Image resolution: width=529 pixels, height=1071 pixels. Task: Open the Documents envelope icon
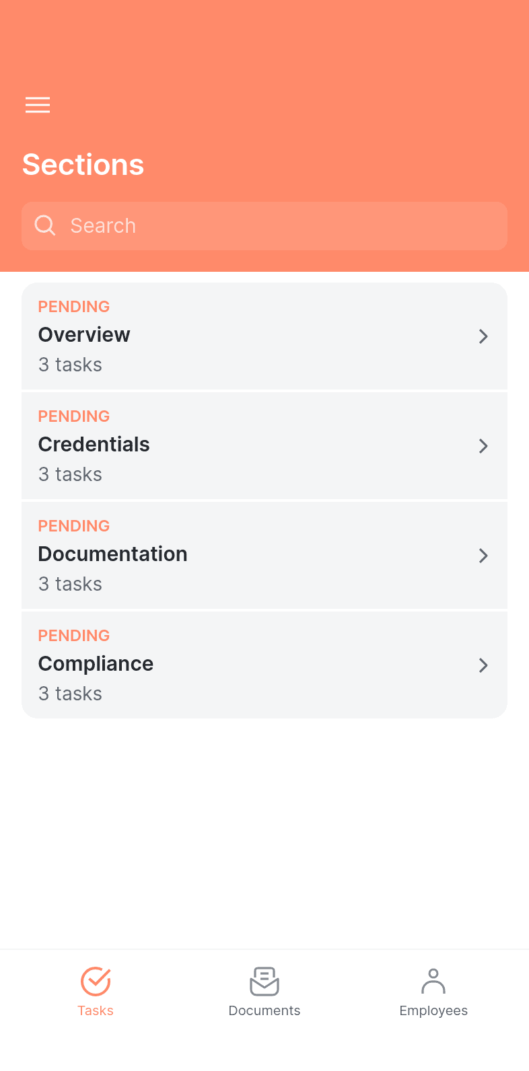coord(264,982)
